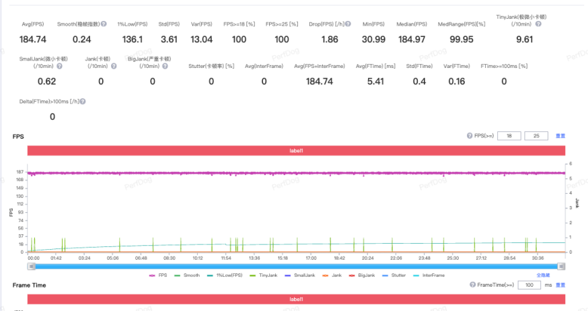Toggle the TinyJank legend entry

click(264, 275)
